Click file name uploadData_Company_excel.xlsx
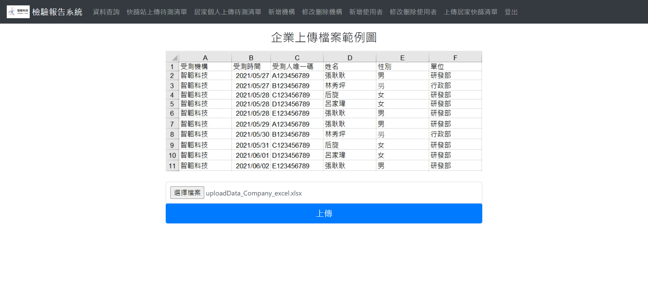The height and width of the screenshot is (304, 648). pyautogui.click(x=254, y=193)
